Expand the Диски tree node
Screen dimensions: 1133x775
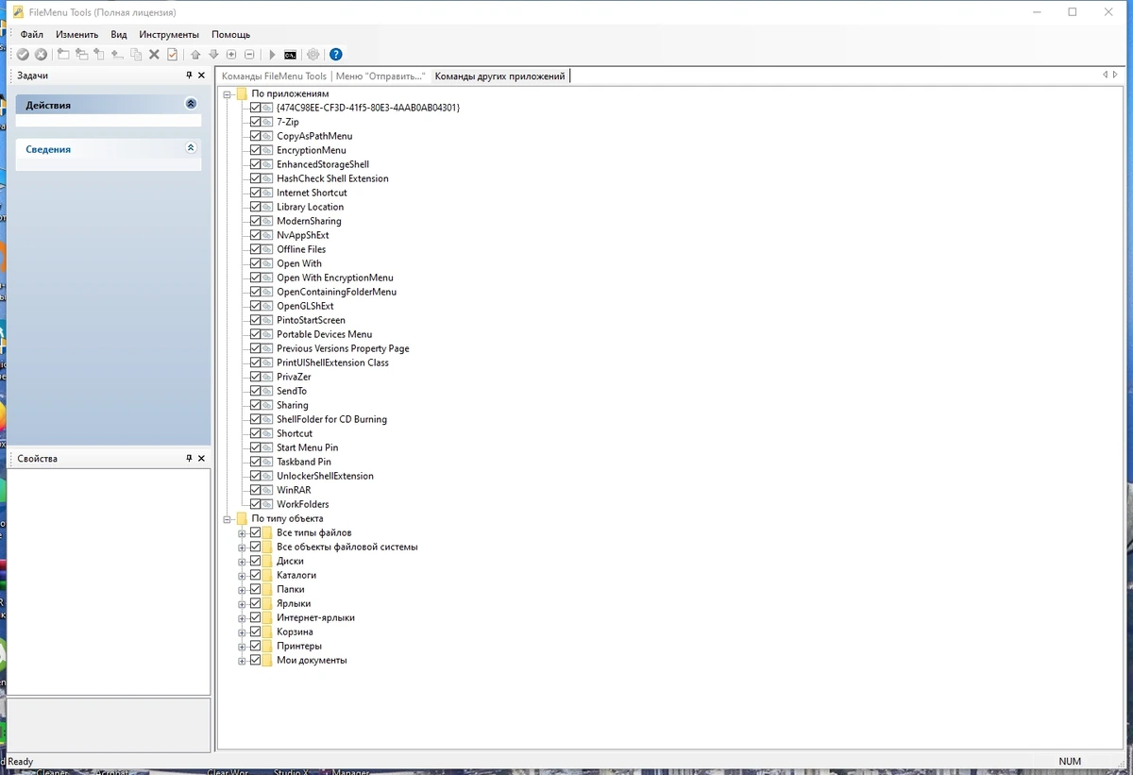click(242, 562)
